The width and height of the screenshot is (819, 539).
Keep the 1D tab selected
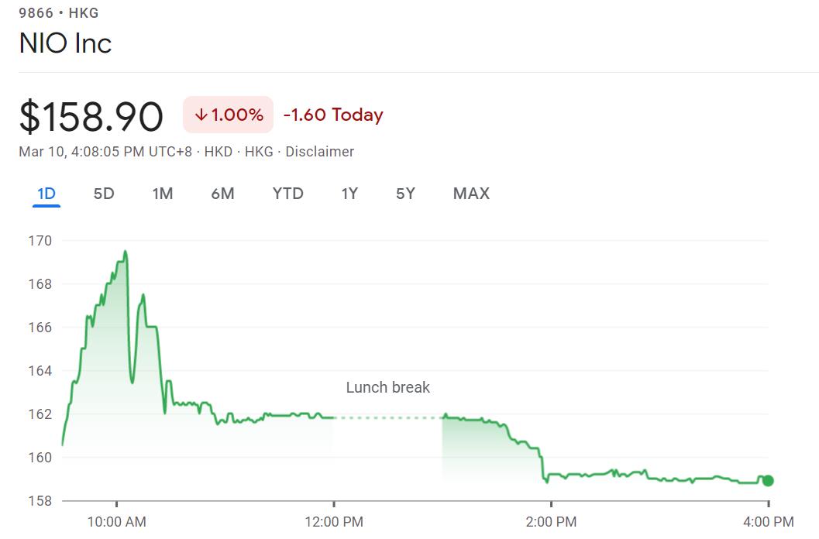45,194
